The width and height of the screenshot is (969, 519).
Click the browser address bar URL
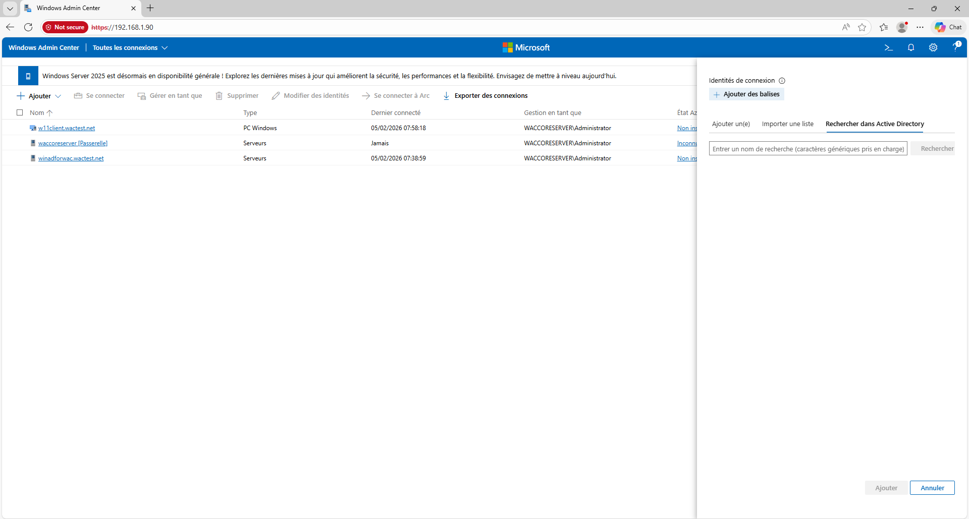(x=123, y=27)
